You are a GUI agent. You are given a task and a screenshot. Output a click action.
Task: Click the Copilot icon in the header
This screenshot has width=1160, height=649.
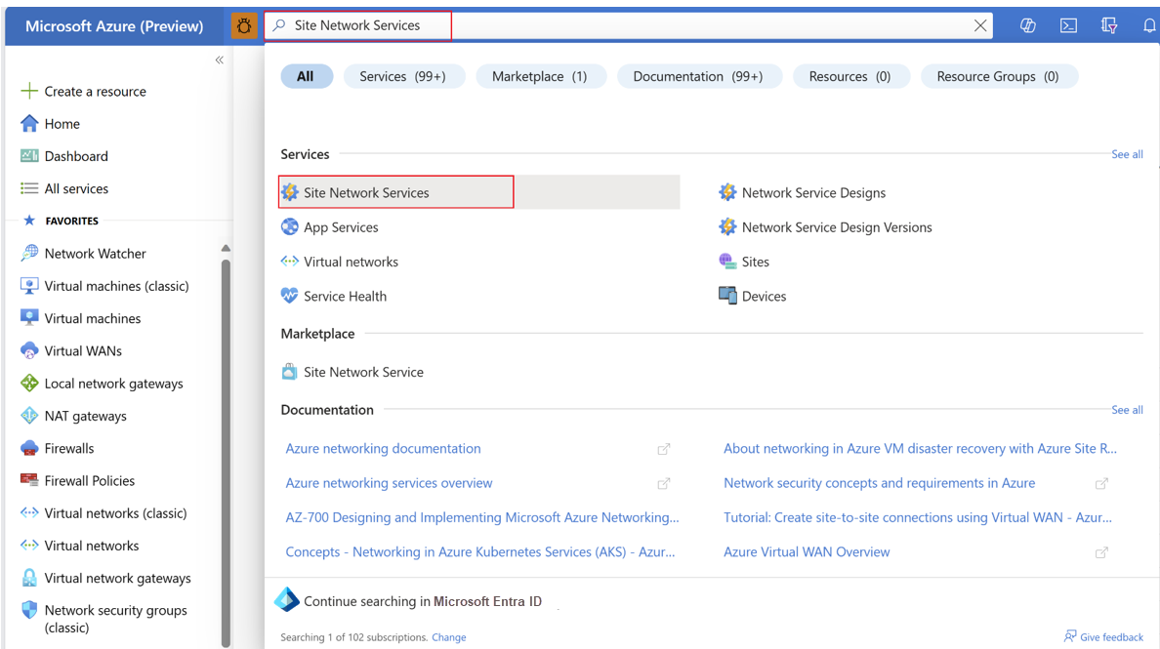coord(1027,26)
